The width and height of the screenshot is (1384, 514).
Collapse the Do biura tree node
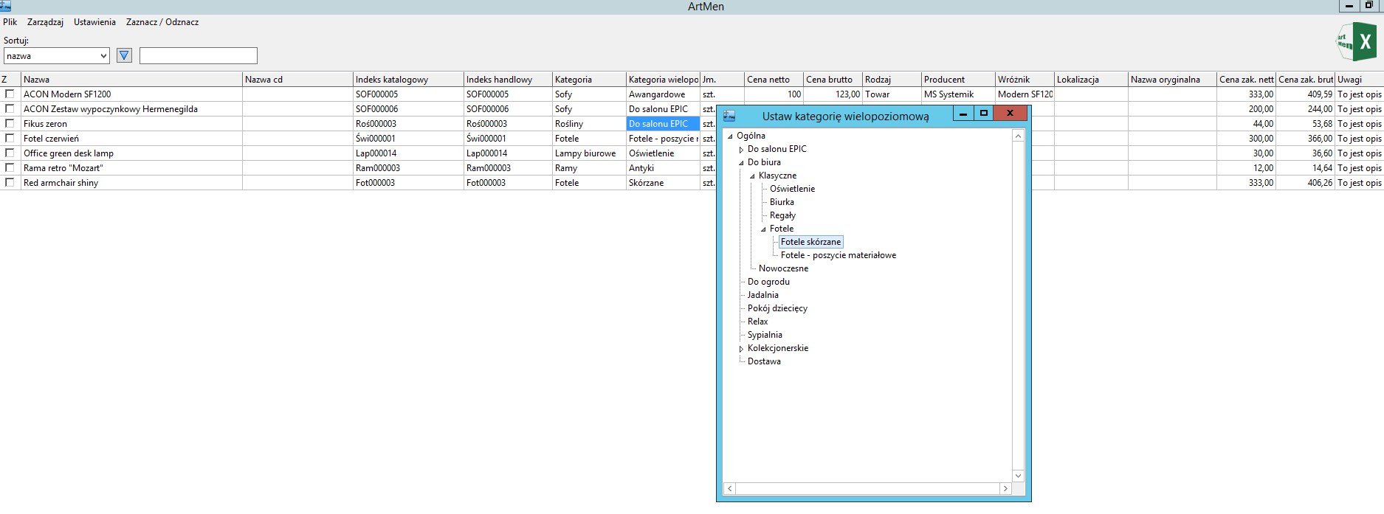741,162
